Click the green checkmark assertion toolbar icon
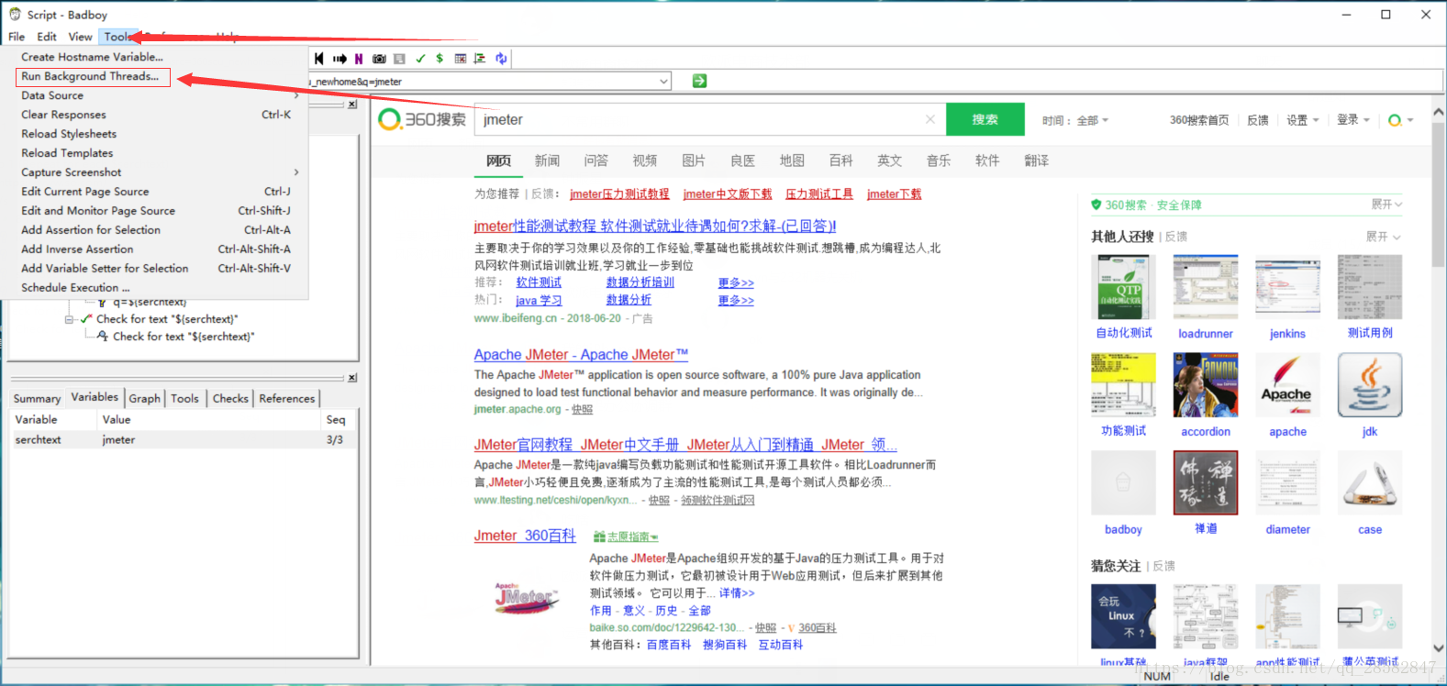 click(x=420, y=59)
